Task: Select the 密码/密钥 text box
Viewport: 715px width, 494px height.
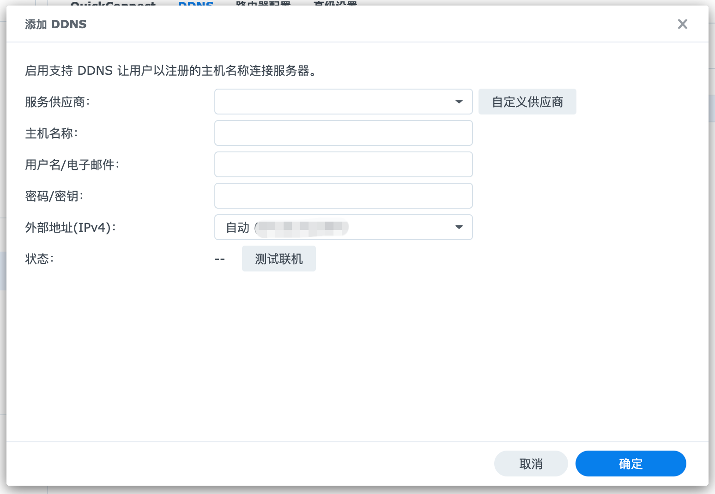Action: [x=343, y=196]
